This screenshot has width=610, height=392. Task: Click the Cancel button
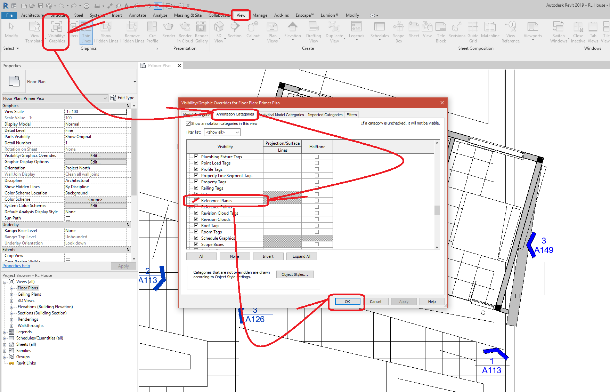click(375, 302)
